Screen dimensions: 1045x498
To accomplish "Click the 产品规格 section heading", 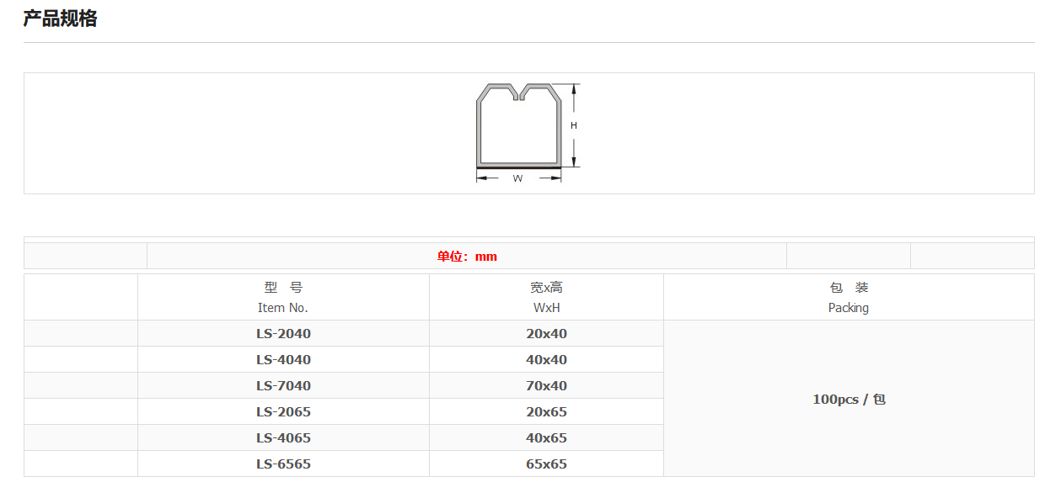I will point(60,19).
